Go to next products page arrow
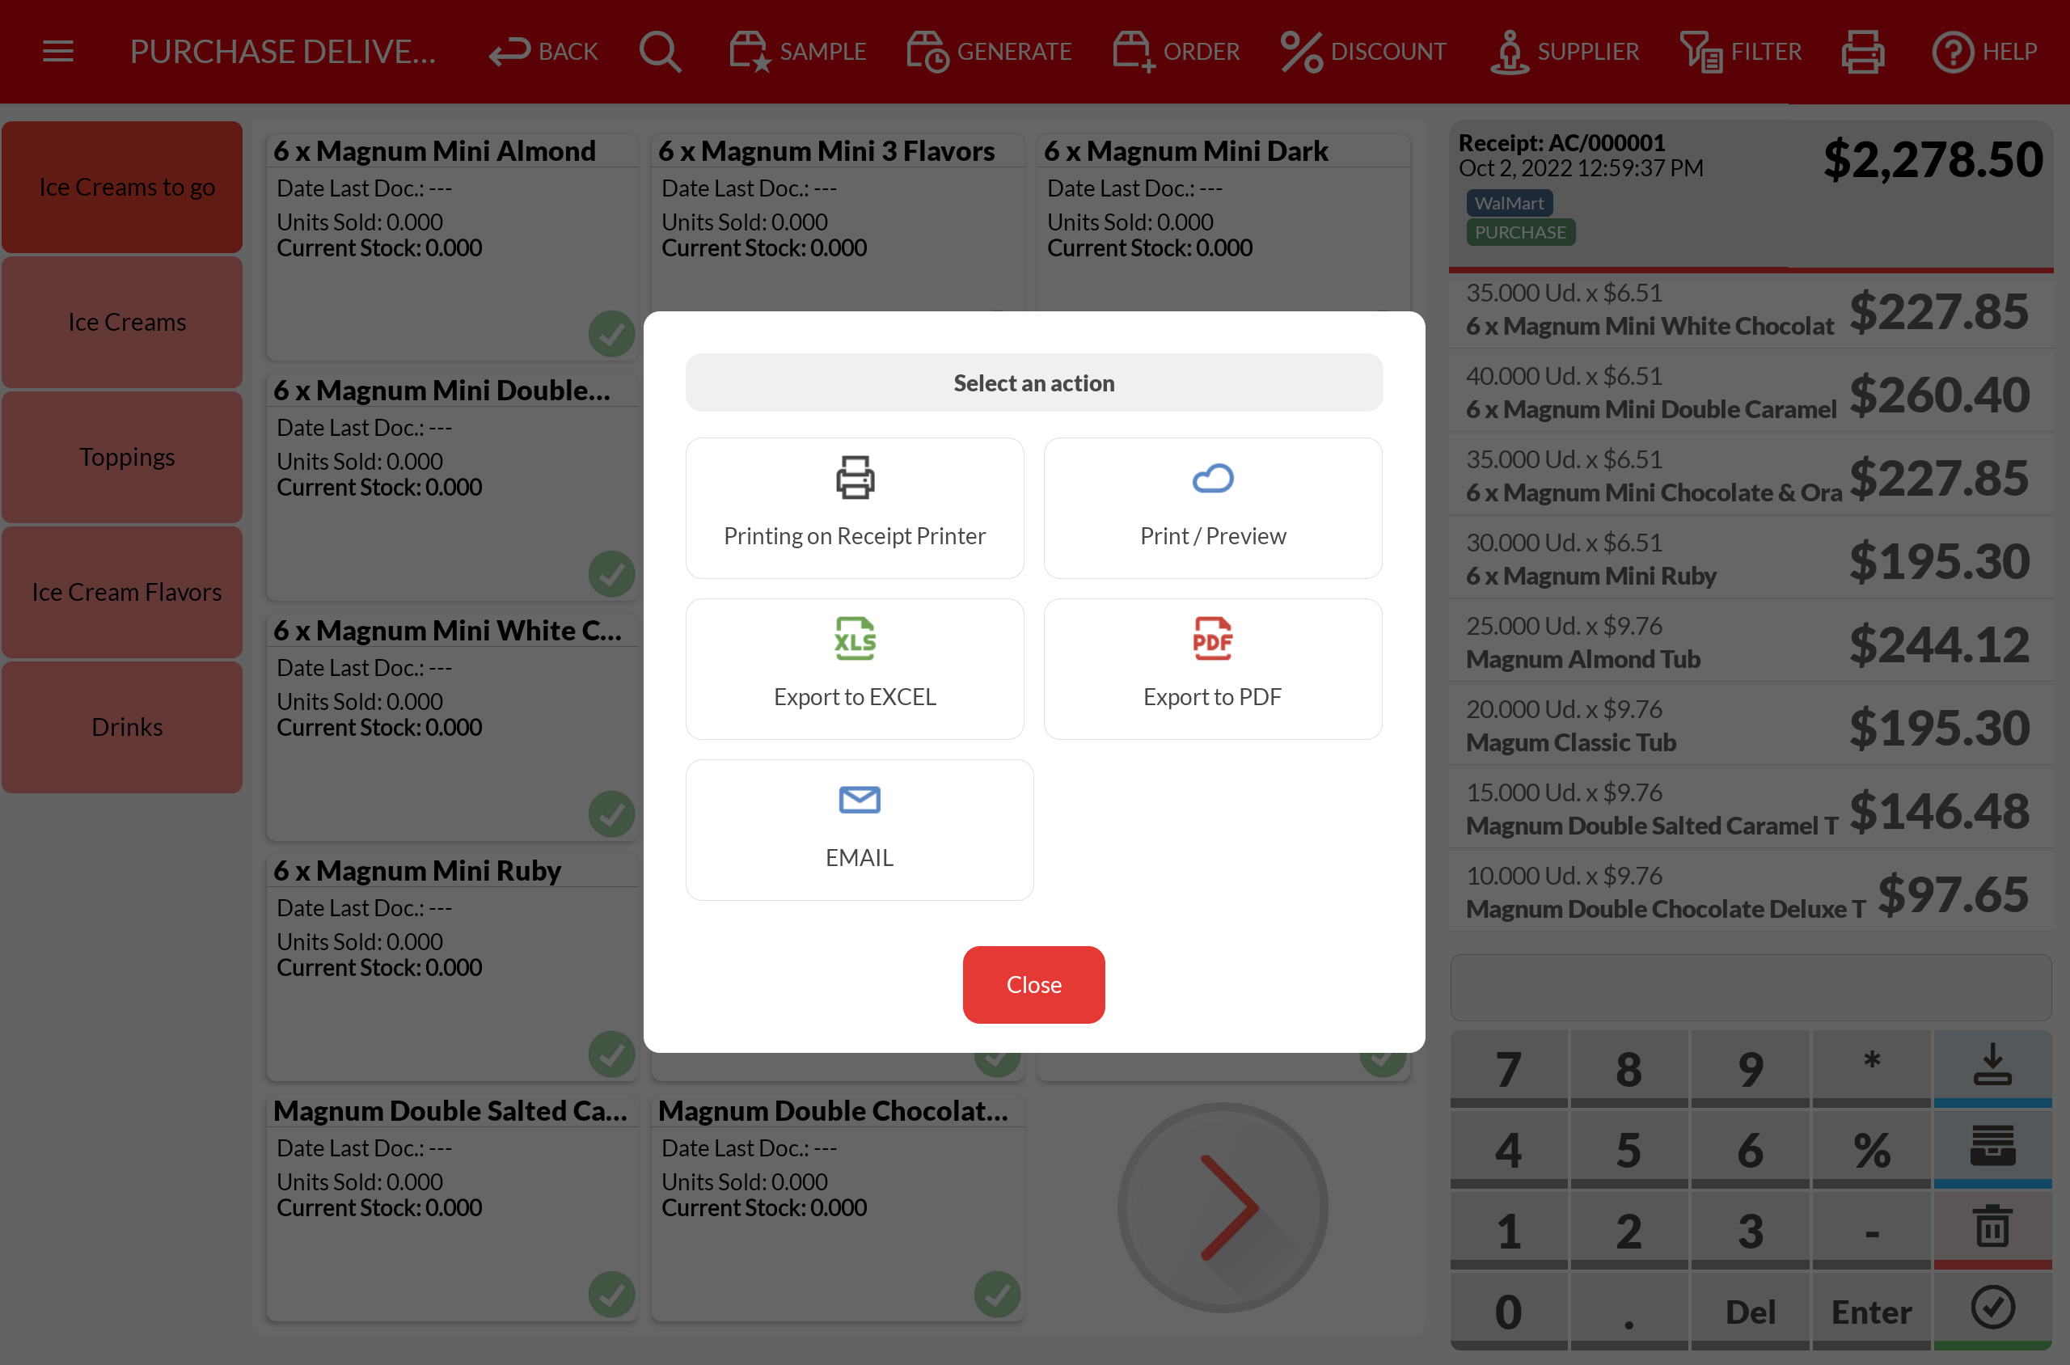 point(1222,1207)
